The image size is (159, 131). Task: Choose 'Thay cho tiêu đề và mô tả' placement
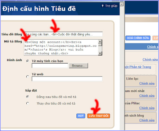(x=28, y=103)
